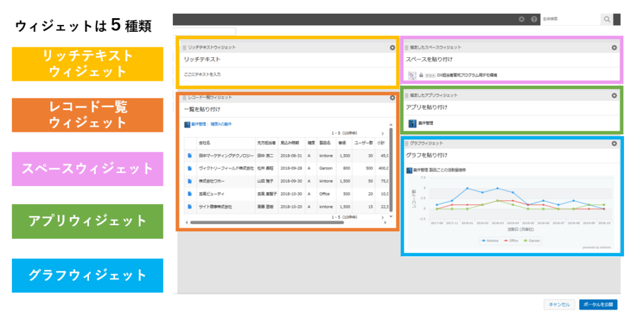Open settings gear in the top header bar

pyautogui.click(x=521, y=19)
